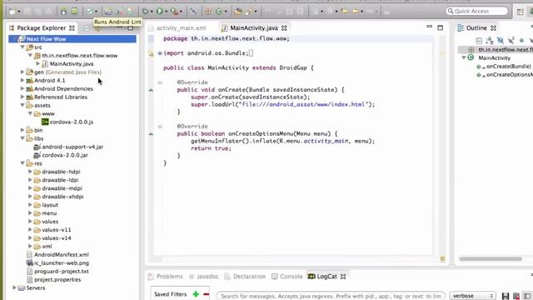Open the Problems tab
This screenshot has height=300, width=533.
pos(166,277)
